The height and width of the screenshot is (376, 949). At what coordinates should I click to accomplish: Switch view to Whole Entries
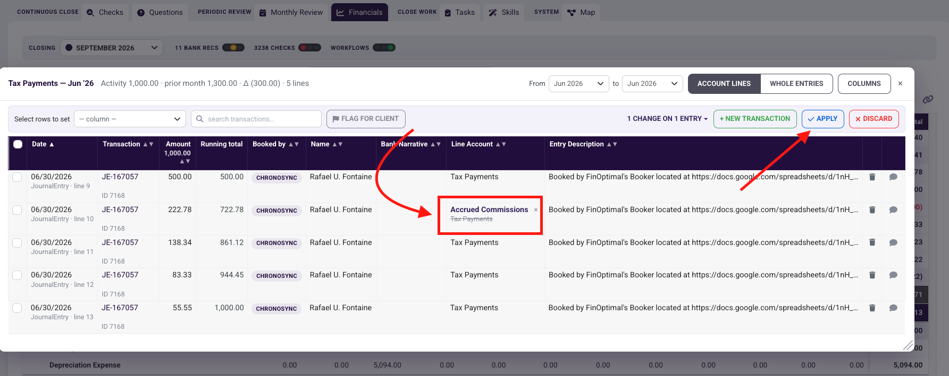click(796, 84)
